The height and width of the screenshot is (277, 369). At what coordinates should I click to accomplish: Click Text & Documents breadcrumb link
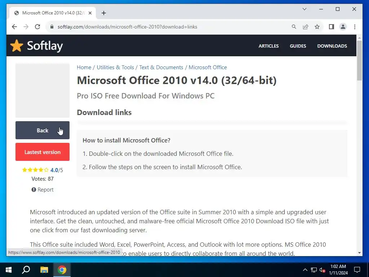(x=161, y=67)
